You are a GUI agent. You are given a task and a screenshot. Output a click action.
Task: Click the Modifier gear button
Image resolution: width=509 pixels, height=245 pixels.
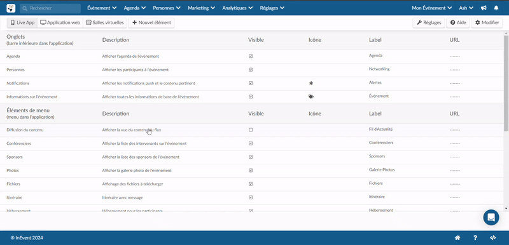tap(487, 23)
